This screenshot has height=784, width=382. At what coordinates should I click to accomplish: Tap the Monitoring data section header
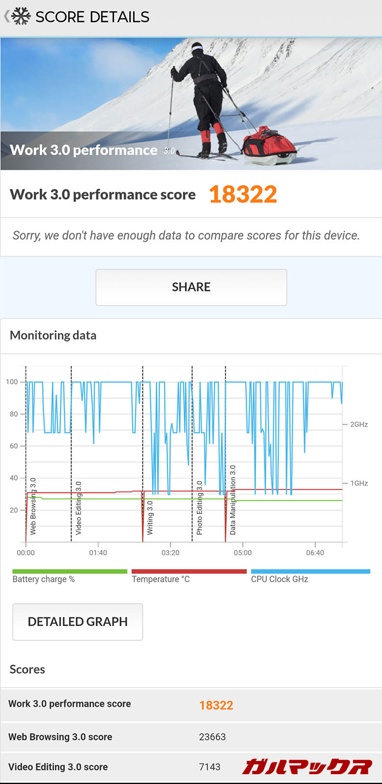click(x=53, y=335)
